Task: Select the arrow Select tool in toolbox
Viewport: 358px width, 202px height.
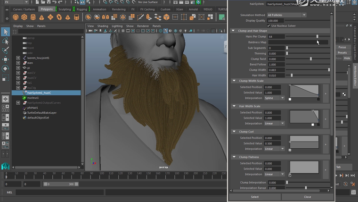Action: coord(5,32)
